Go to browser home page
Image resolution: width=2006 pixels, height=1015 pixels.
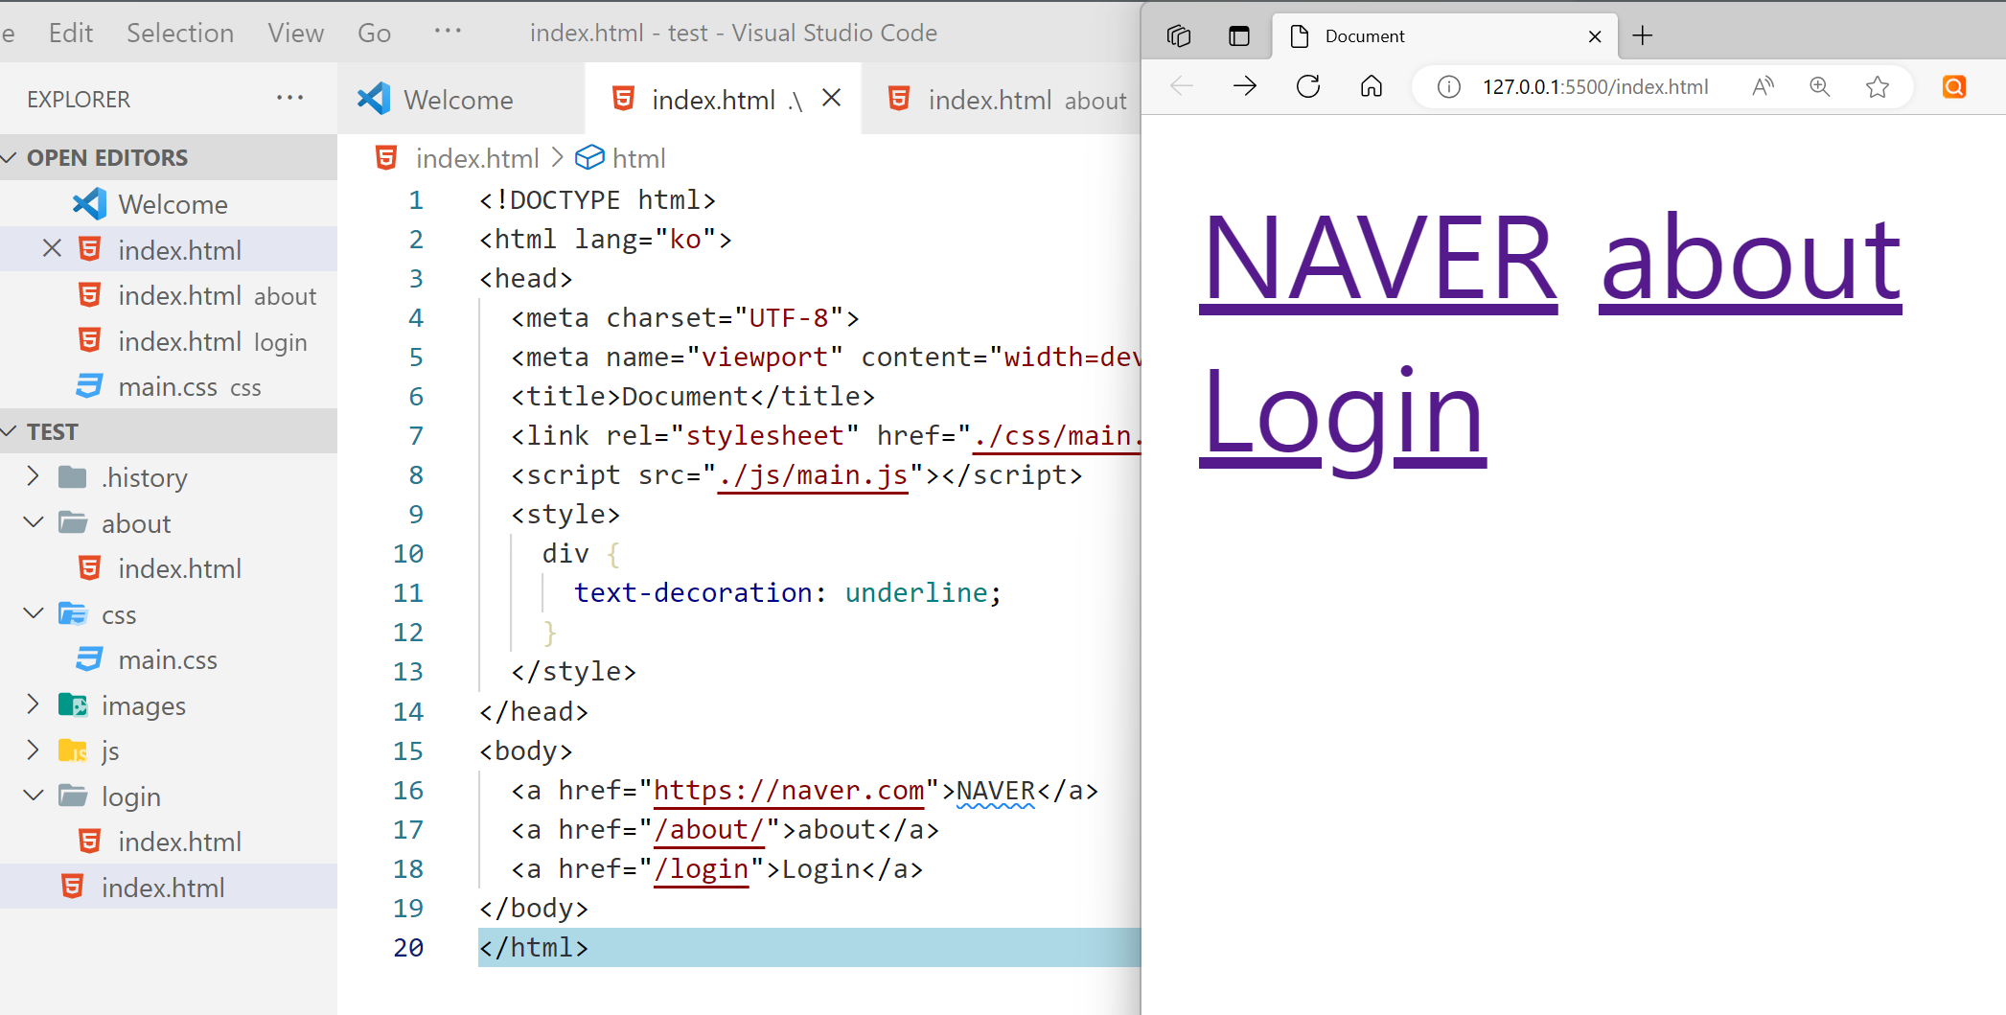pyautogui.click(x=1372, y=86)
